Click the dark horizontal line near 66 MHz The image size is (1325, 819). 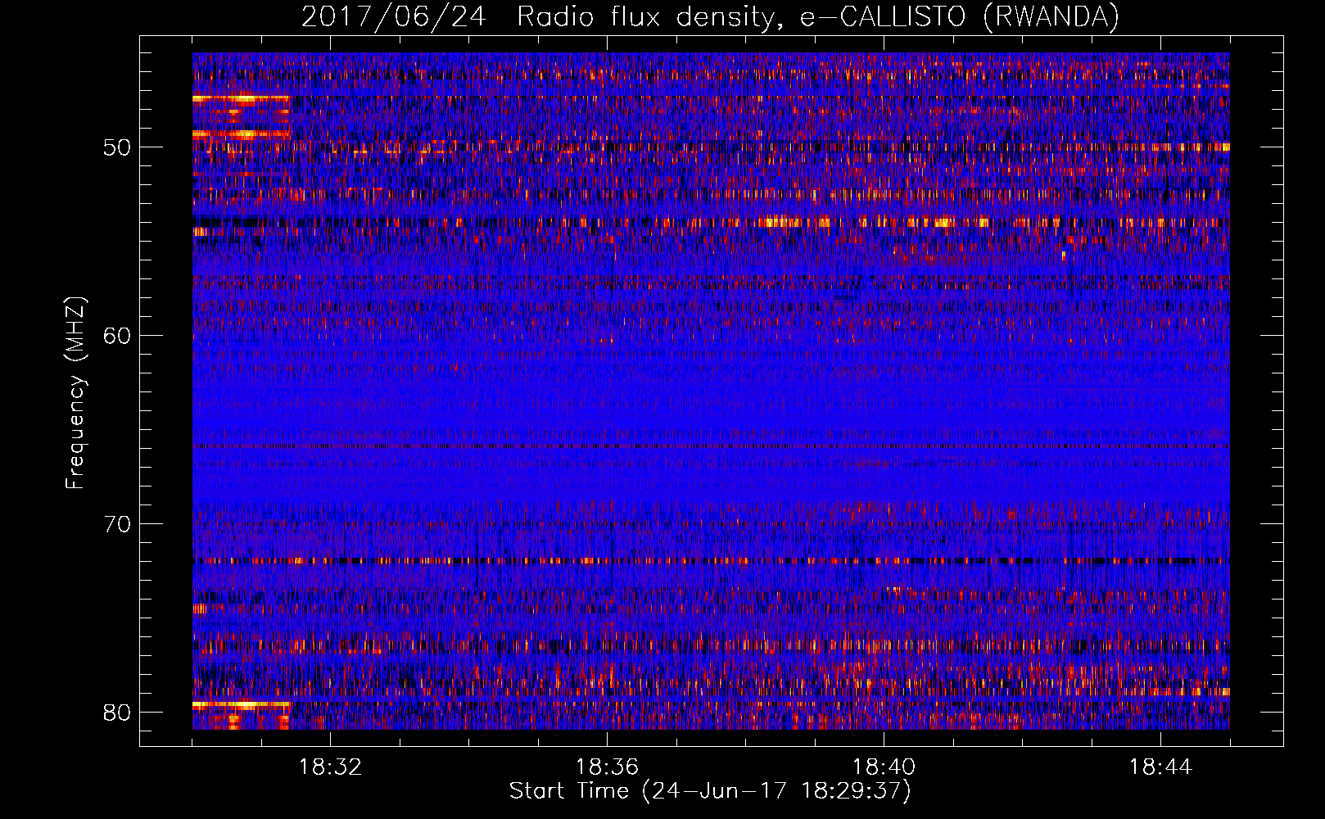point(711,446)
